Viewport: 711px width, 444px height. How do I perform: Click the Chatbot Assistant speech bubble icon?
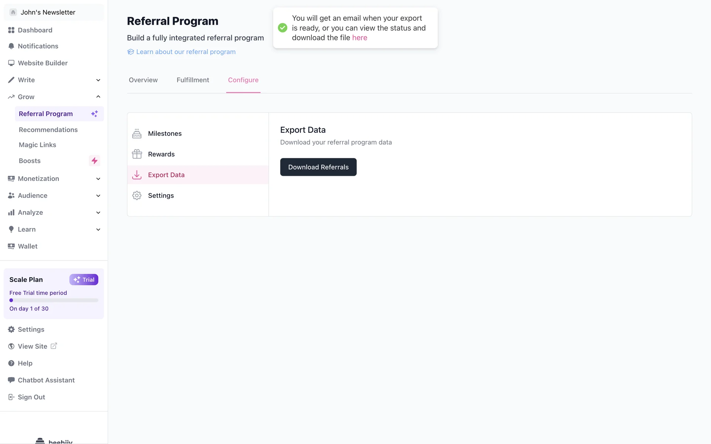[x=11, y=380]
